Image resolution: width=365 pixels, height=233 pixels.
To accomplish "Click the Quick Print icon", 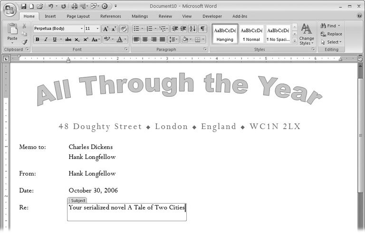I will [74, 6].
